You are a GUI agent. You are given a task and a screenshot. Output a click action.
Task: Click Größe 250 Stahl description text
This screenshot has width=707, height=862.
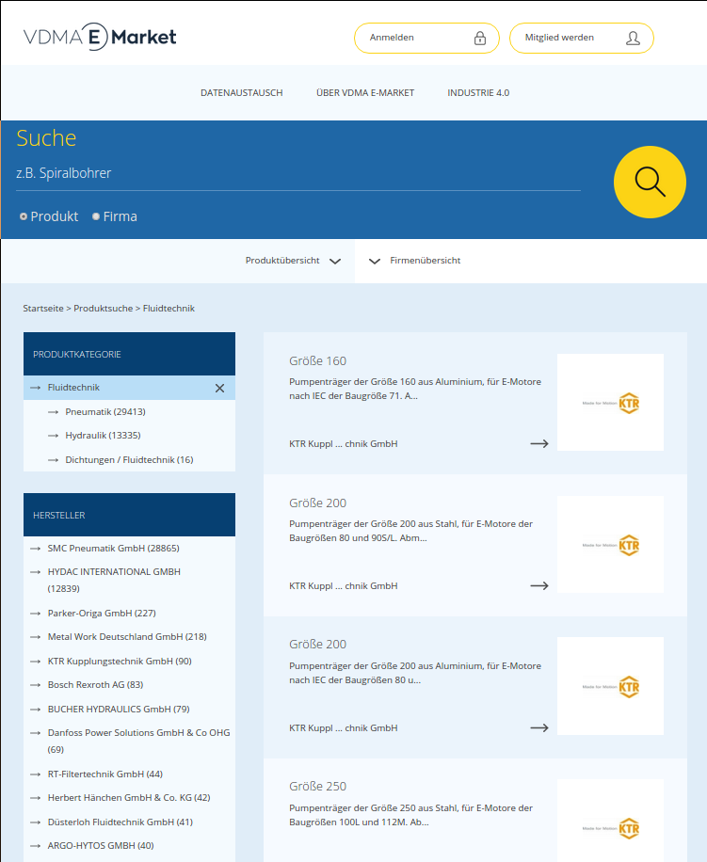(x=410, y=815)
